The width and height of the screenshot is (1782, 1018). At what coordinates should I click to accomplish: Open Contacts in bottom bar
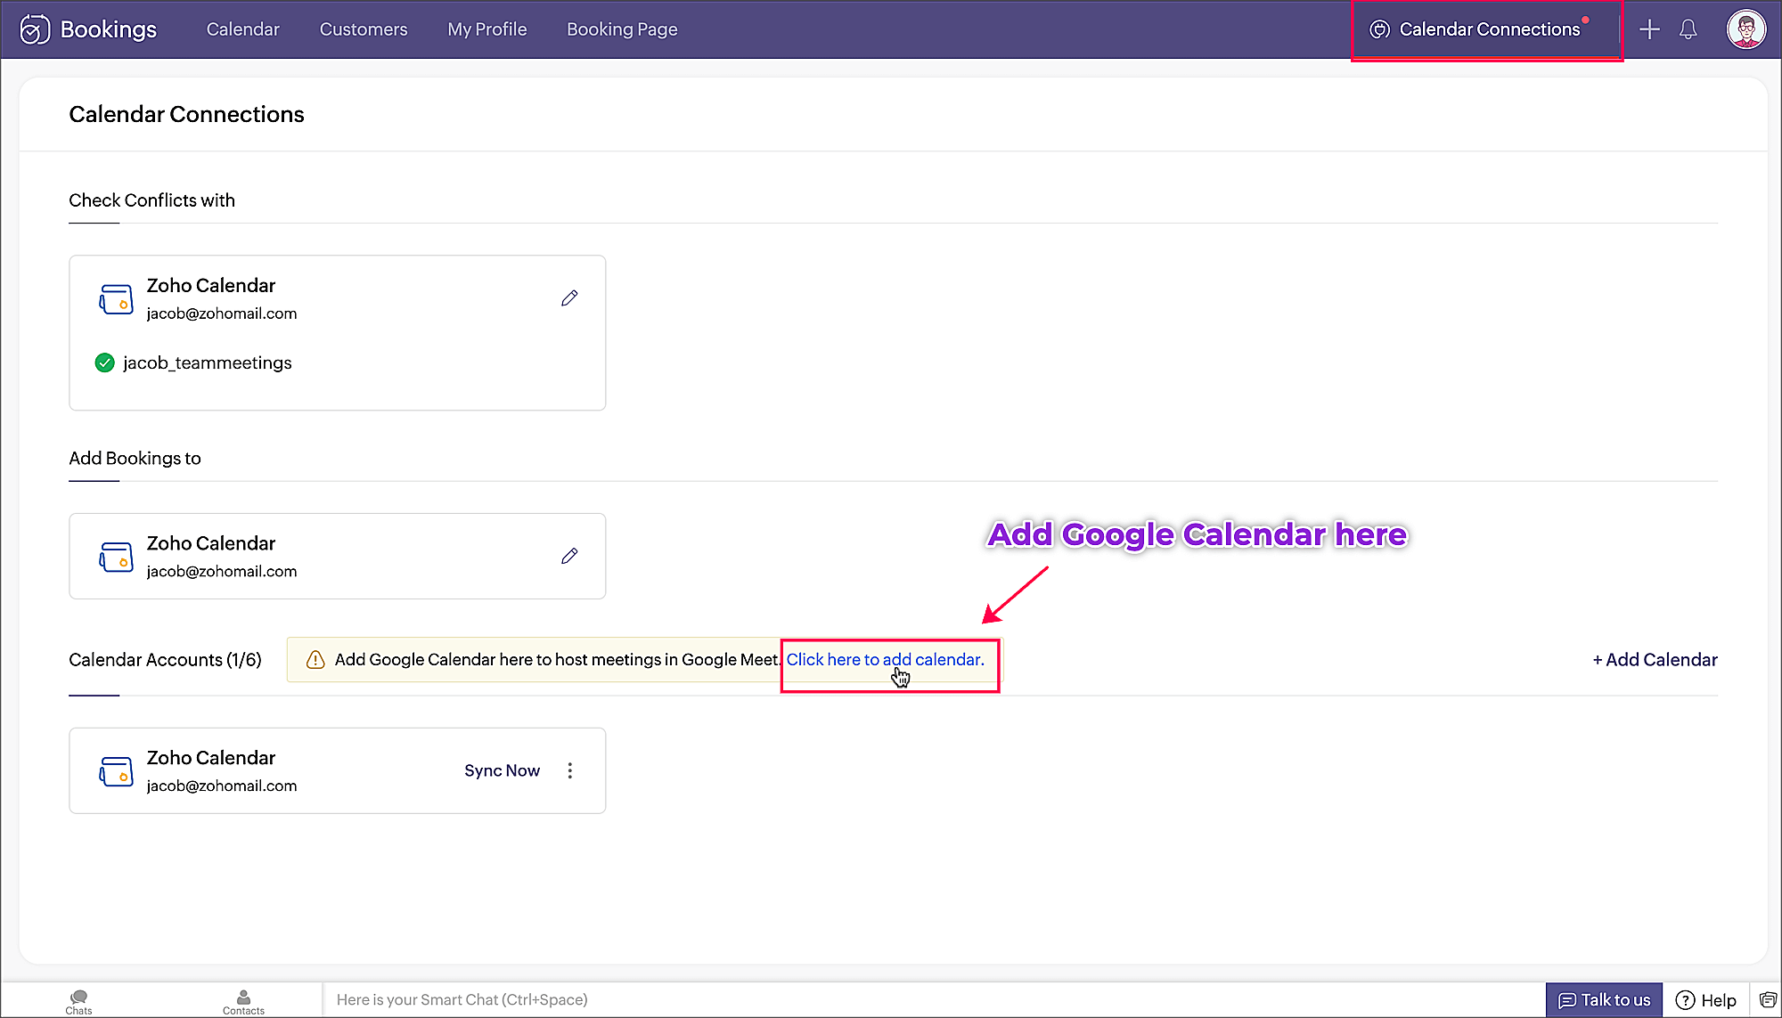coord(243,1002)
